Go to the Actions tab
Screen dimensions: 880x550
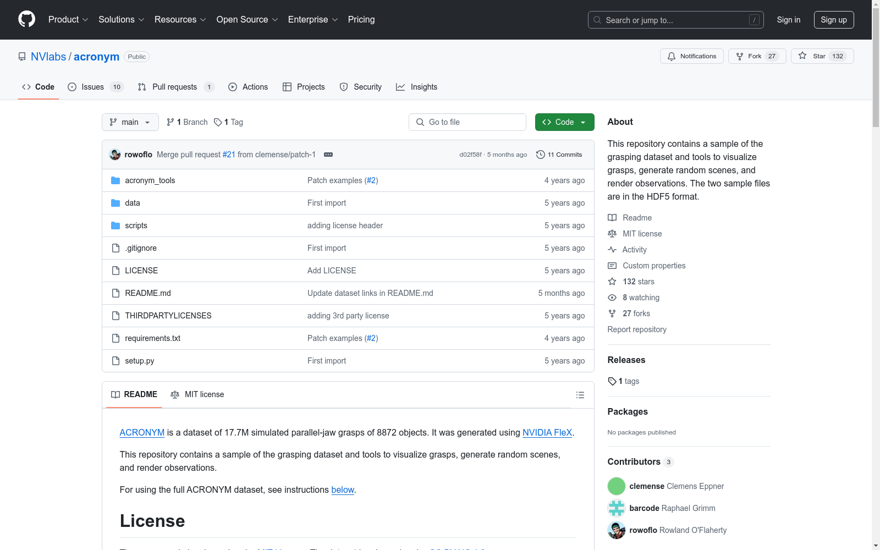(x=248, y=87)
